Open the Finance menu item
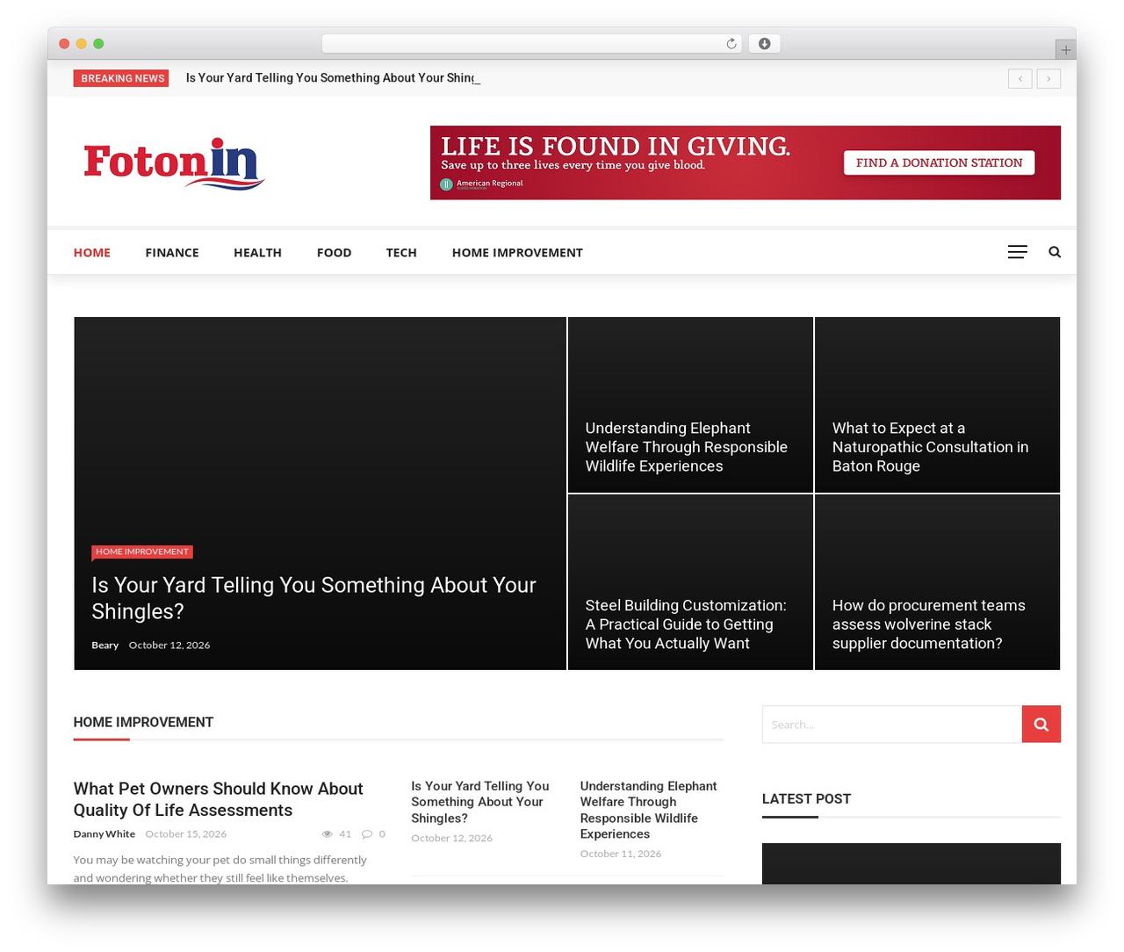Viewport: 1124px width, 952px height. pyautogui.click(x=172, y=252)
